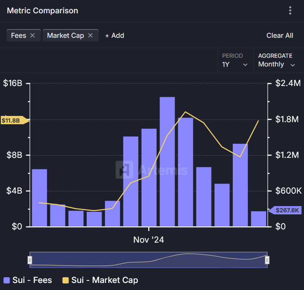Click the $11.8B market cap marker
This screenshot has width=304, height=290.
tap(15, 120)
